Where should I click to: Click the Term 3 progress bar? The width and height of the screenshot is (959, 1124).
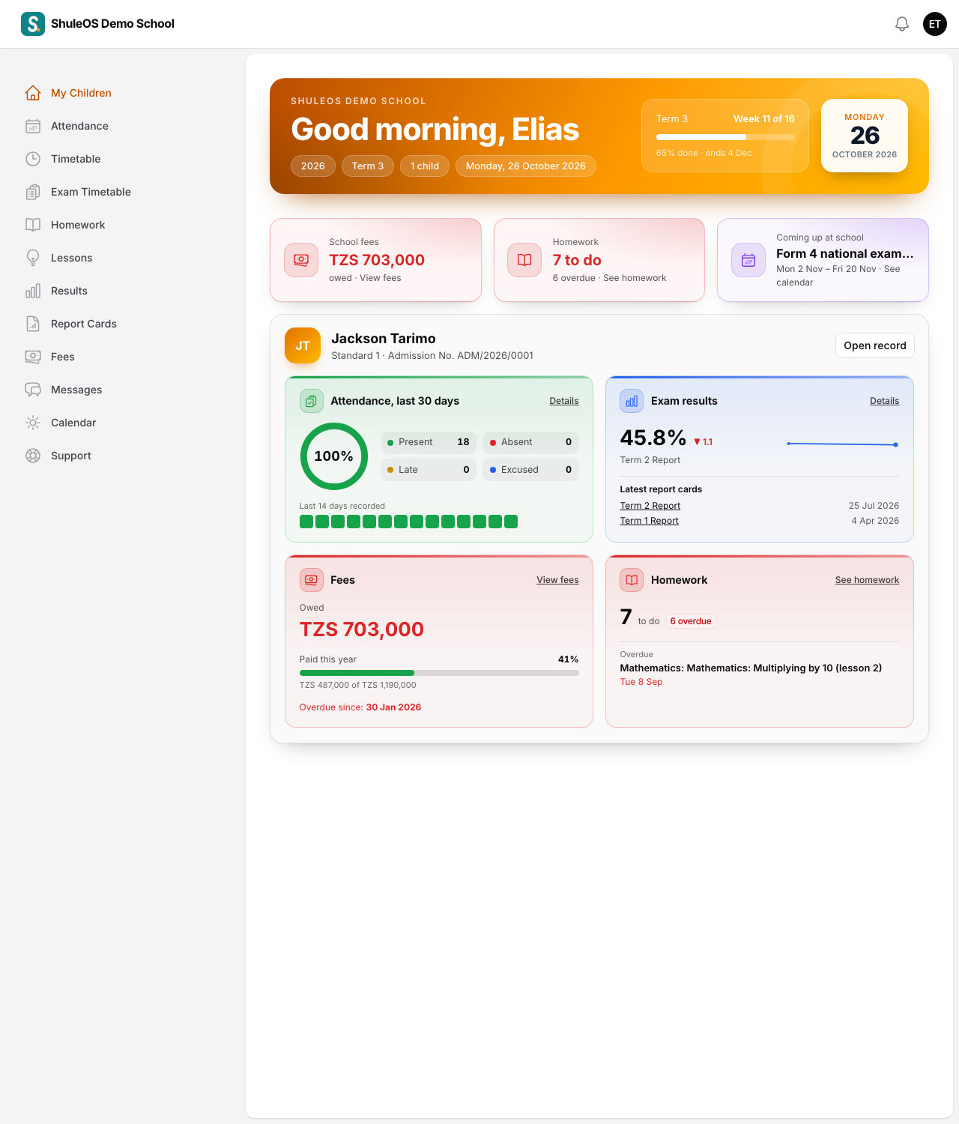coord(725,137)
